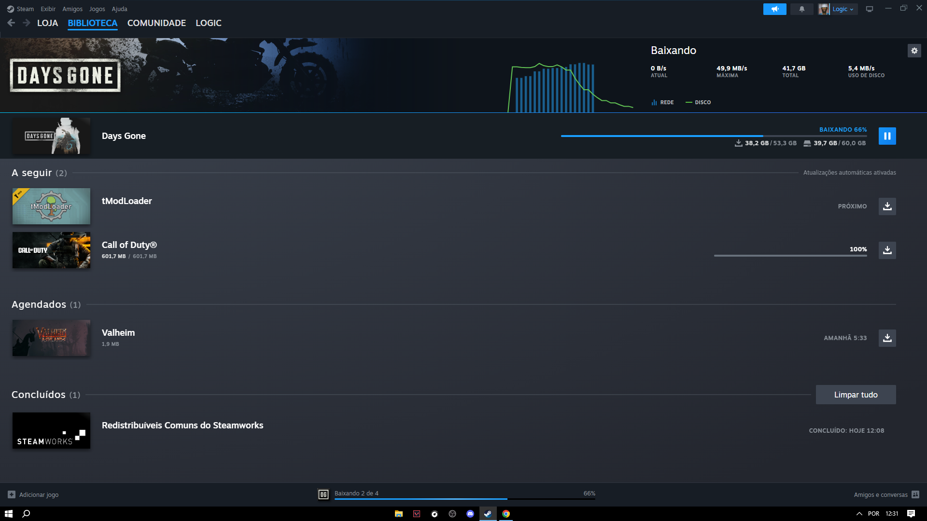This screenshot has width=927, height=521.
Task: Click Days Gone small thumbnail
Action: (x=51, y=136)
